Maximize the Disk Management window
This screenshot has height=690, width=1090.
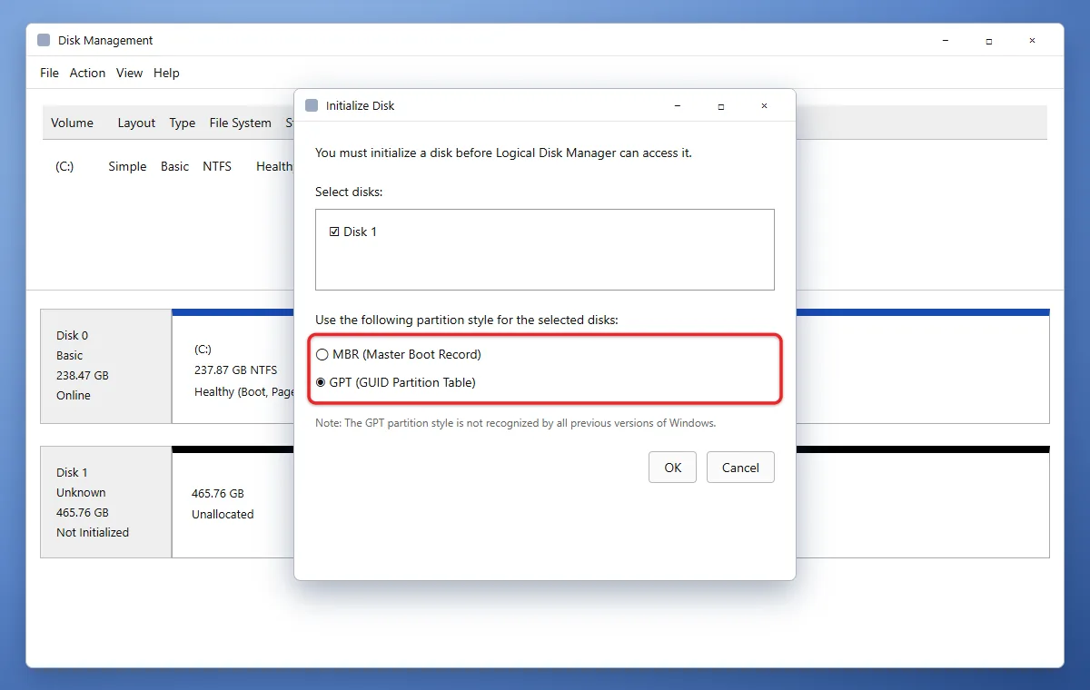point(988,41)
